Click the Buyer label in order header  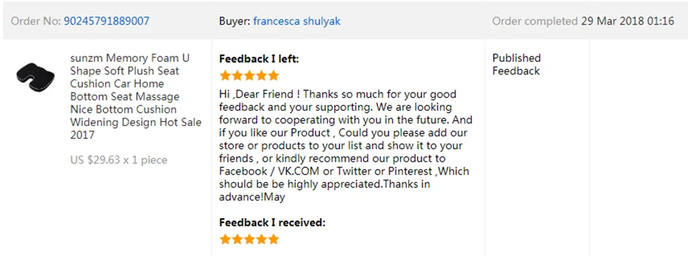235,21
